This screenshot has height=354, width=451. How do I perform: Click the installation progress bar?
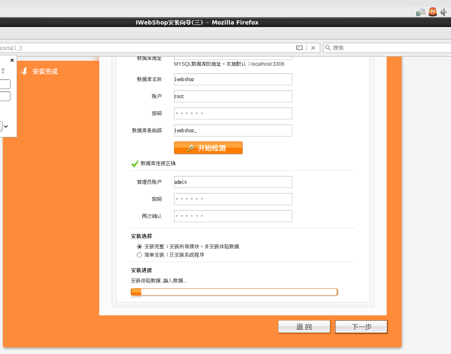point(234,292)
